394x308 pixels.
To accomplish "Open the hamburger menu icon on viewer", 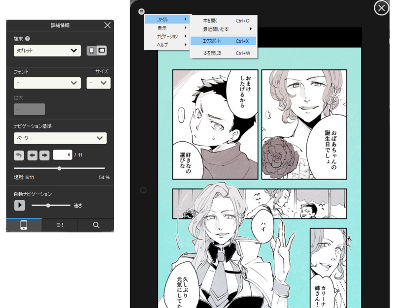I will click(x=141, y=11).
